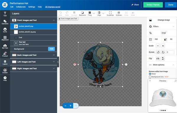
Task: Flip the image horizontally
Action: point(158,58)
